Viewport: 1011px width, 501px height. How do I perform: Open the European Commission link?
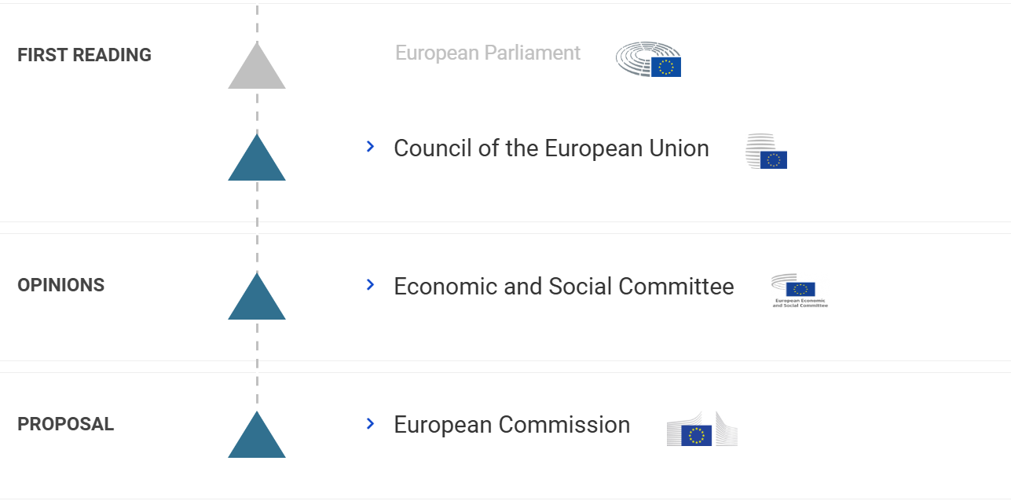(x=511, y=425)
